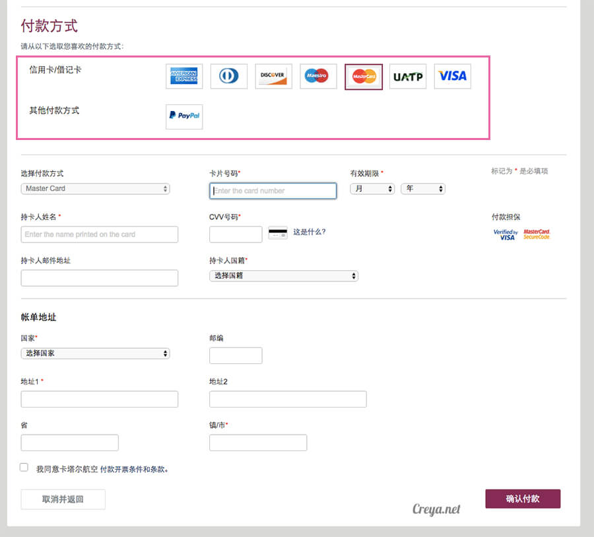Open the Master Card payment type dropdown
Image resolution: width=594 pixels, height=537 pixels.
coord(96,188)
